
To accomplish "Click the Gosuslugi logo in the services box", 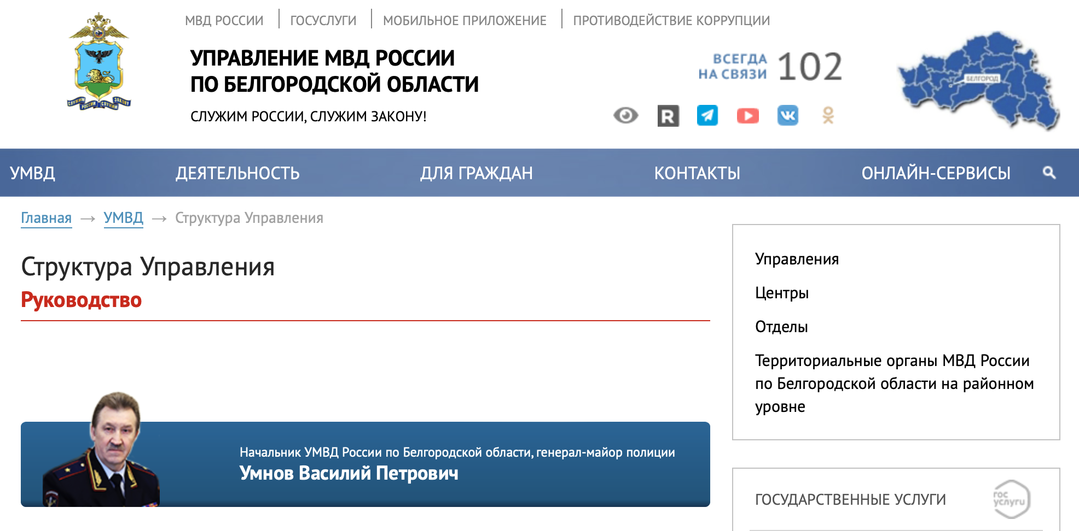I will click(1011, 499).
